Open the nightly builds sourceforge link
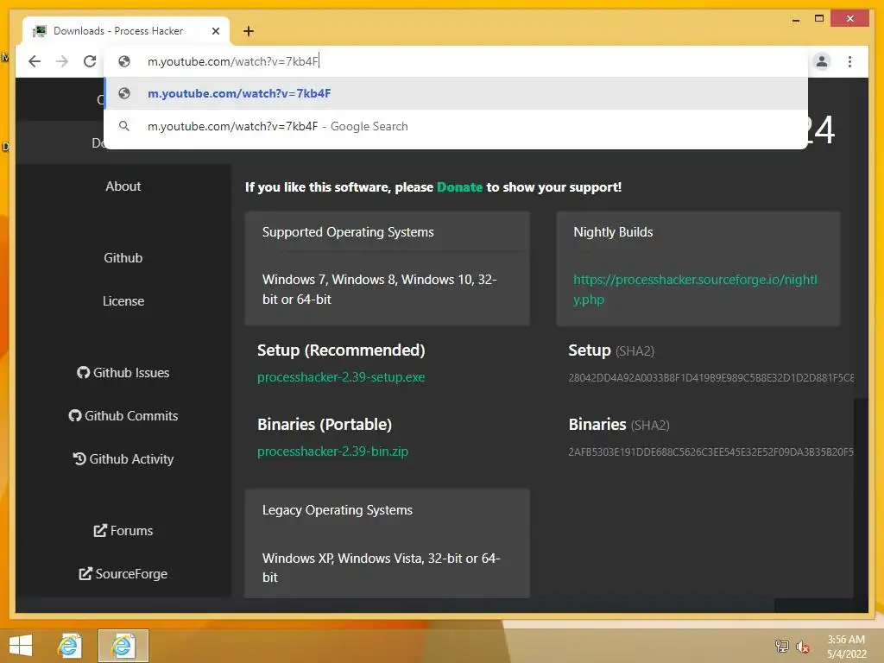 [x=695, y=289]
